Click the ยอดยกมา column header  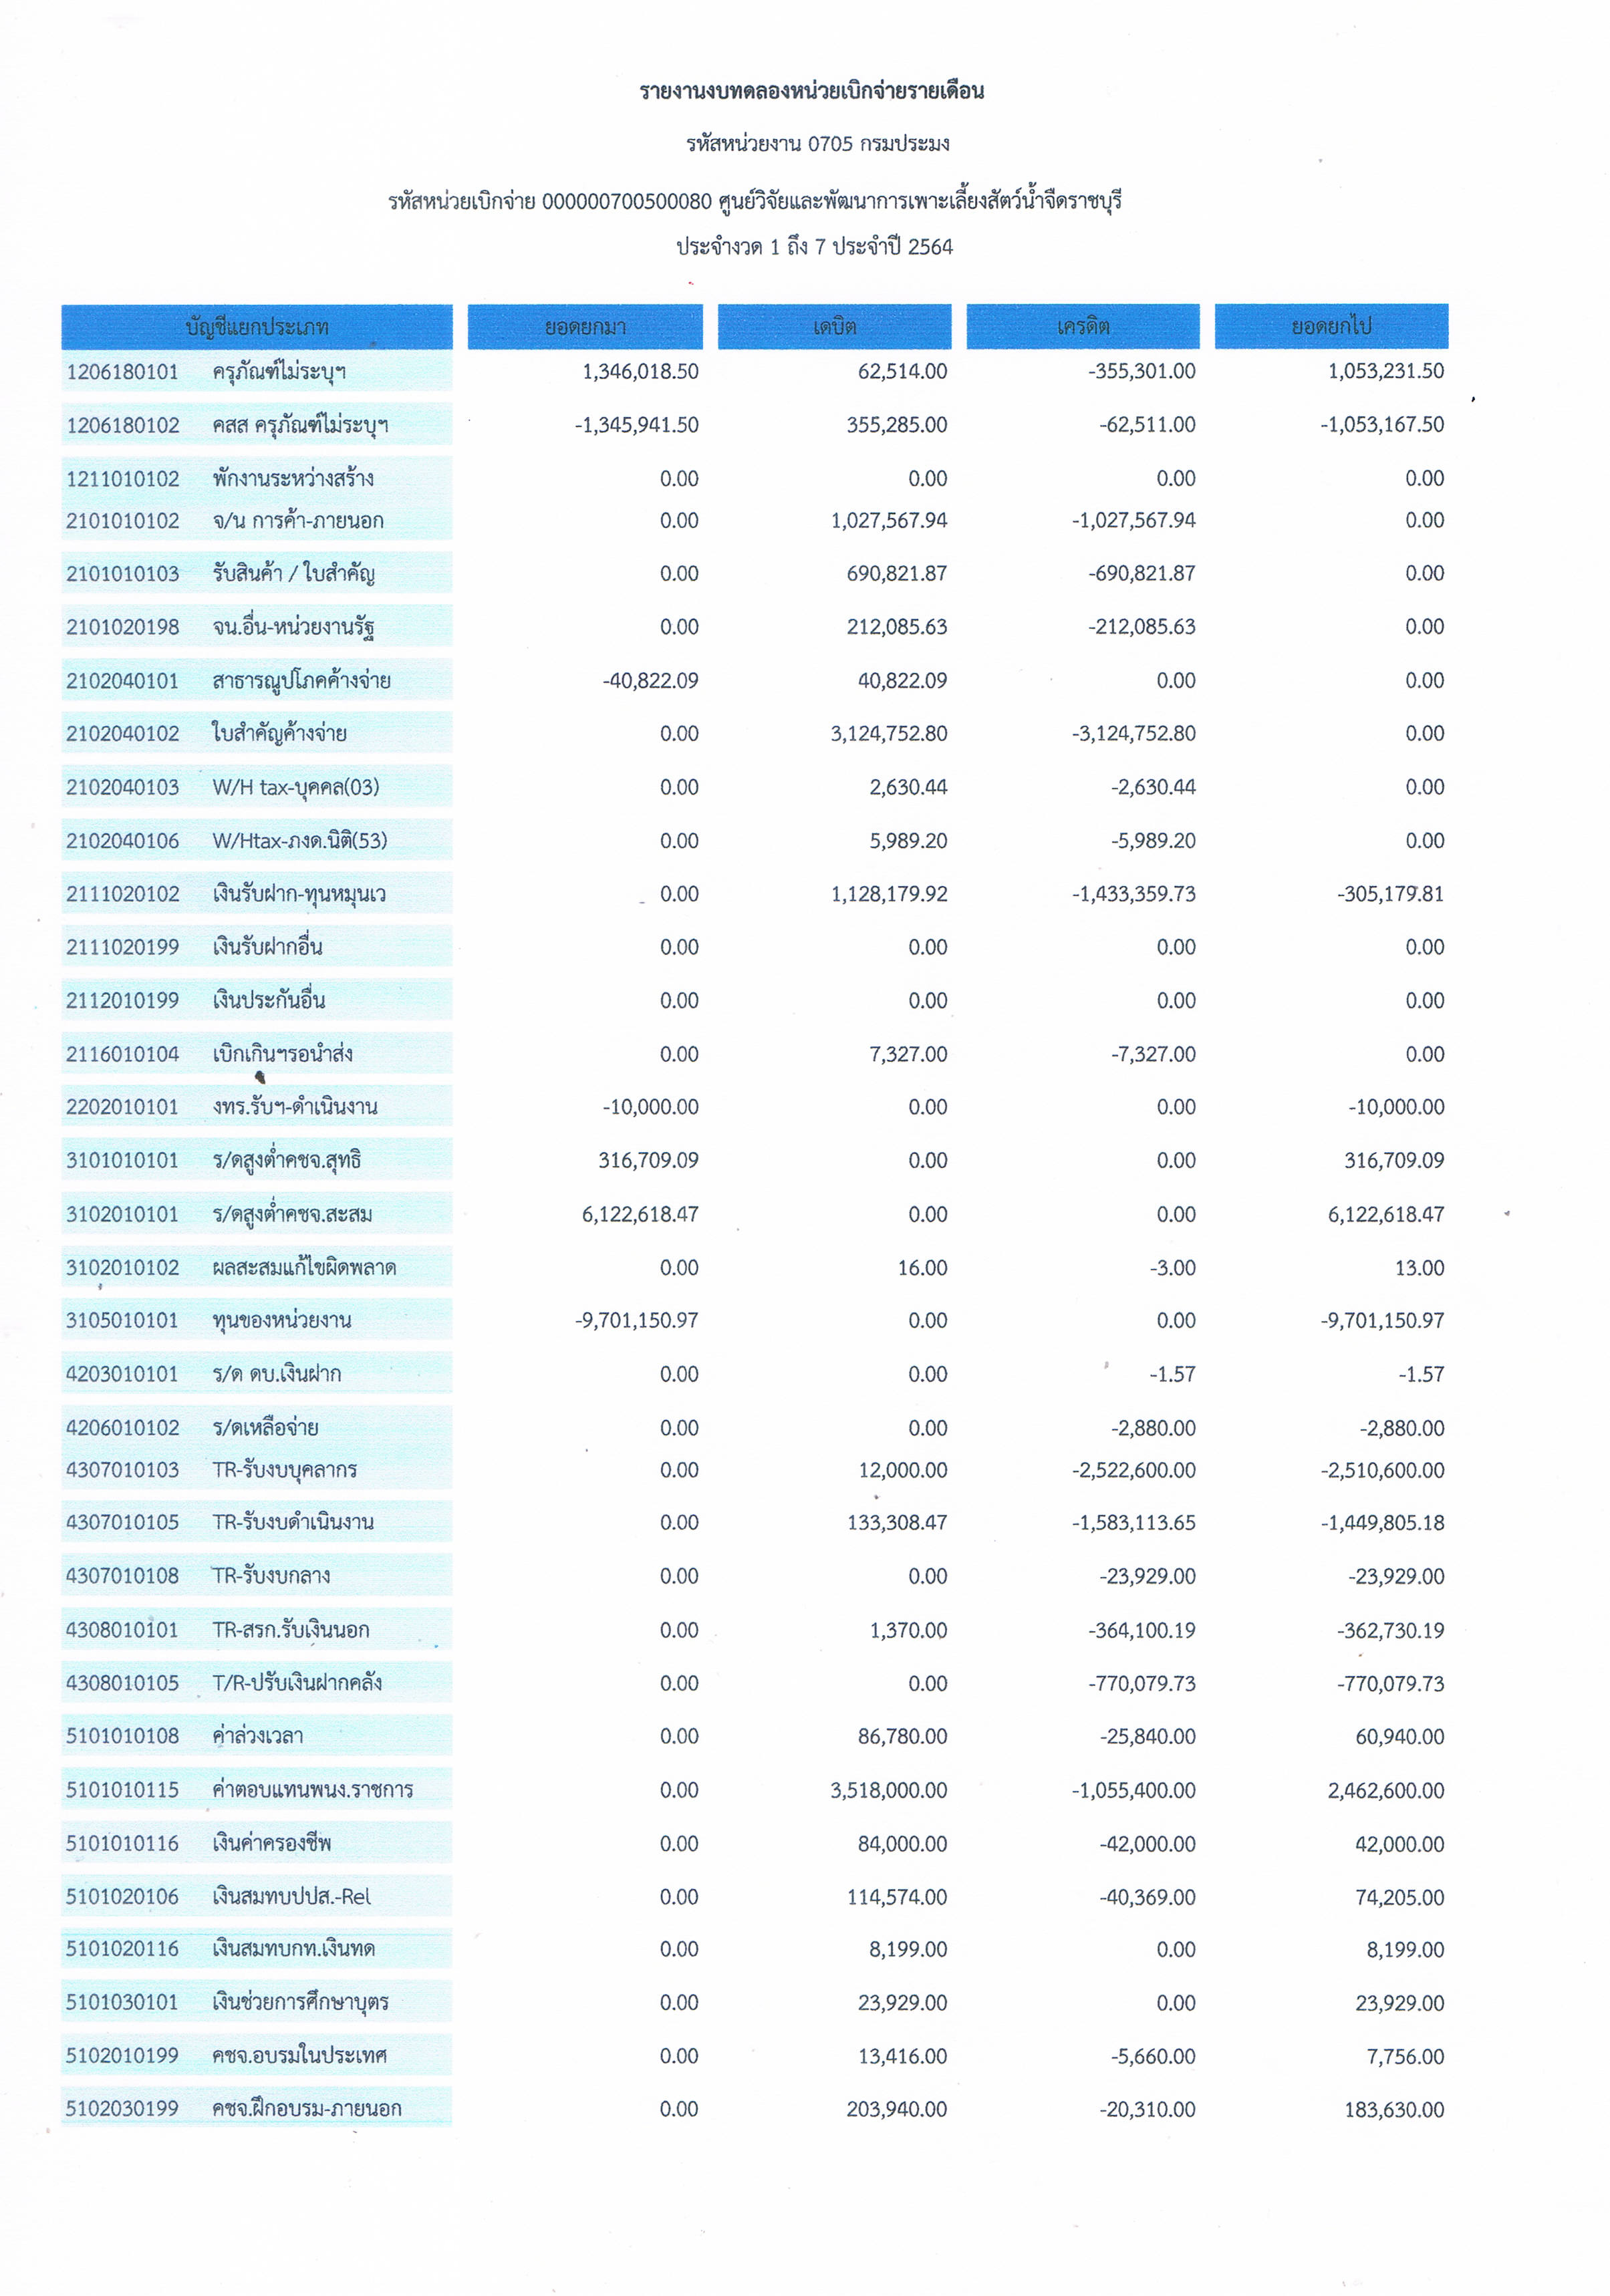coord(585,327)
